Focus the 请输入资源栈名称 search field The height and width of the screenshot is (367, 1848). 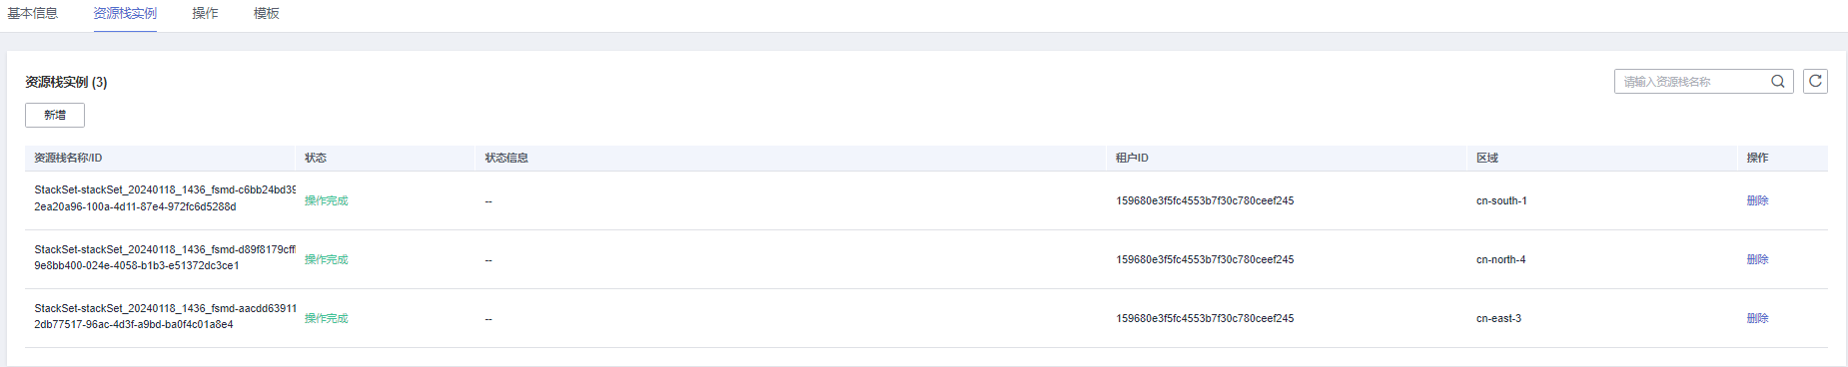[x=1693, y=82]
